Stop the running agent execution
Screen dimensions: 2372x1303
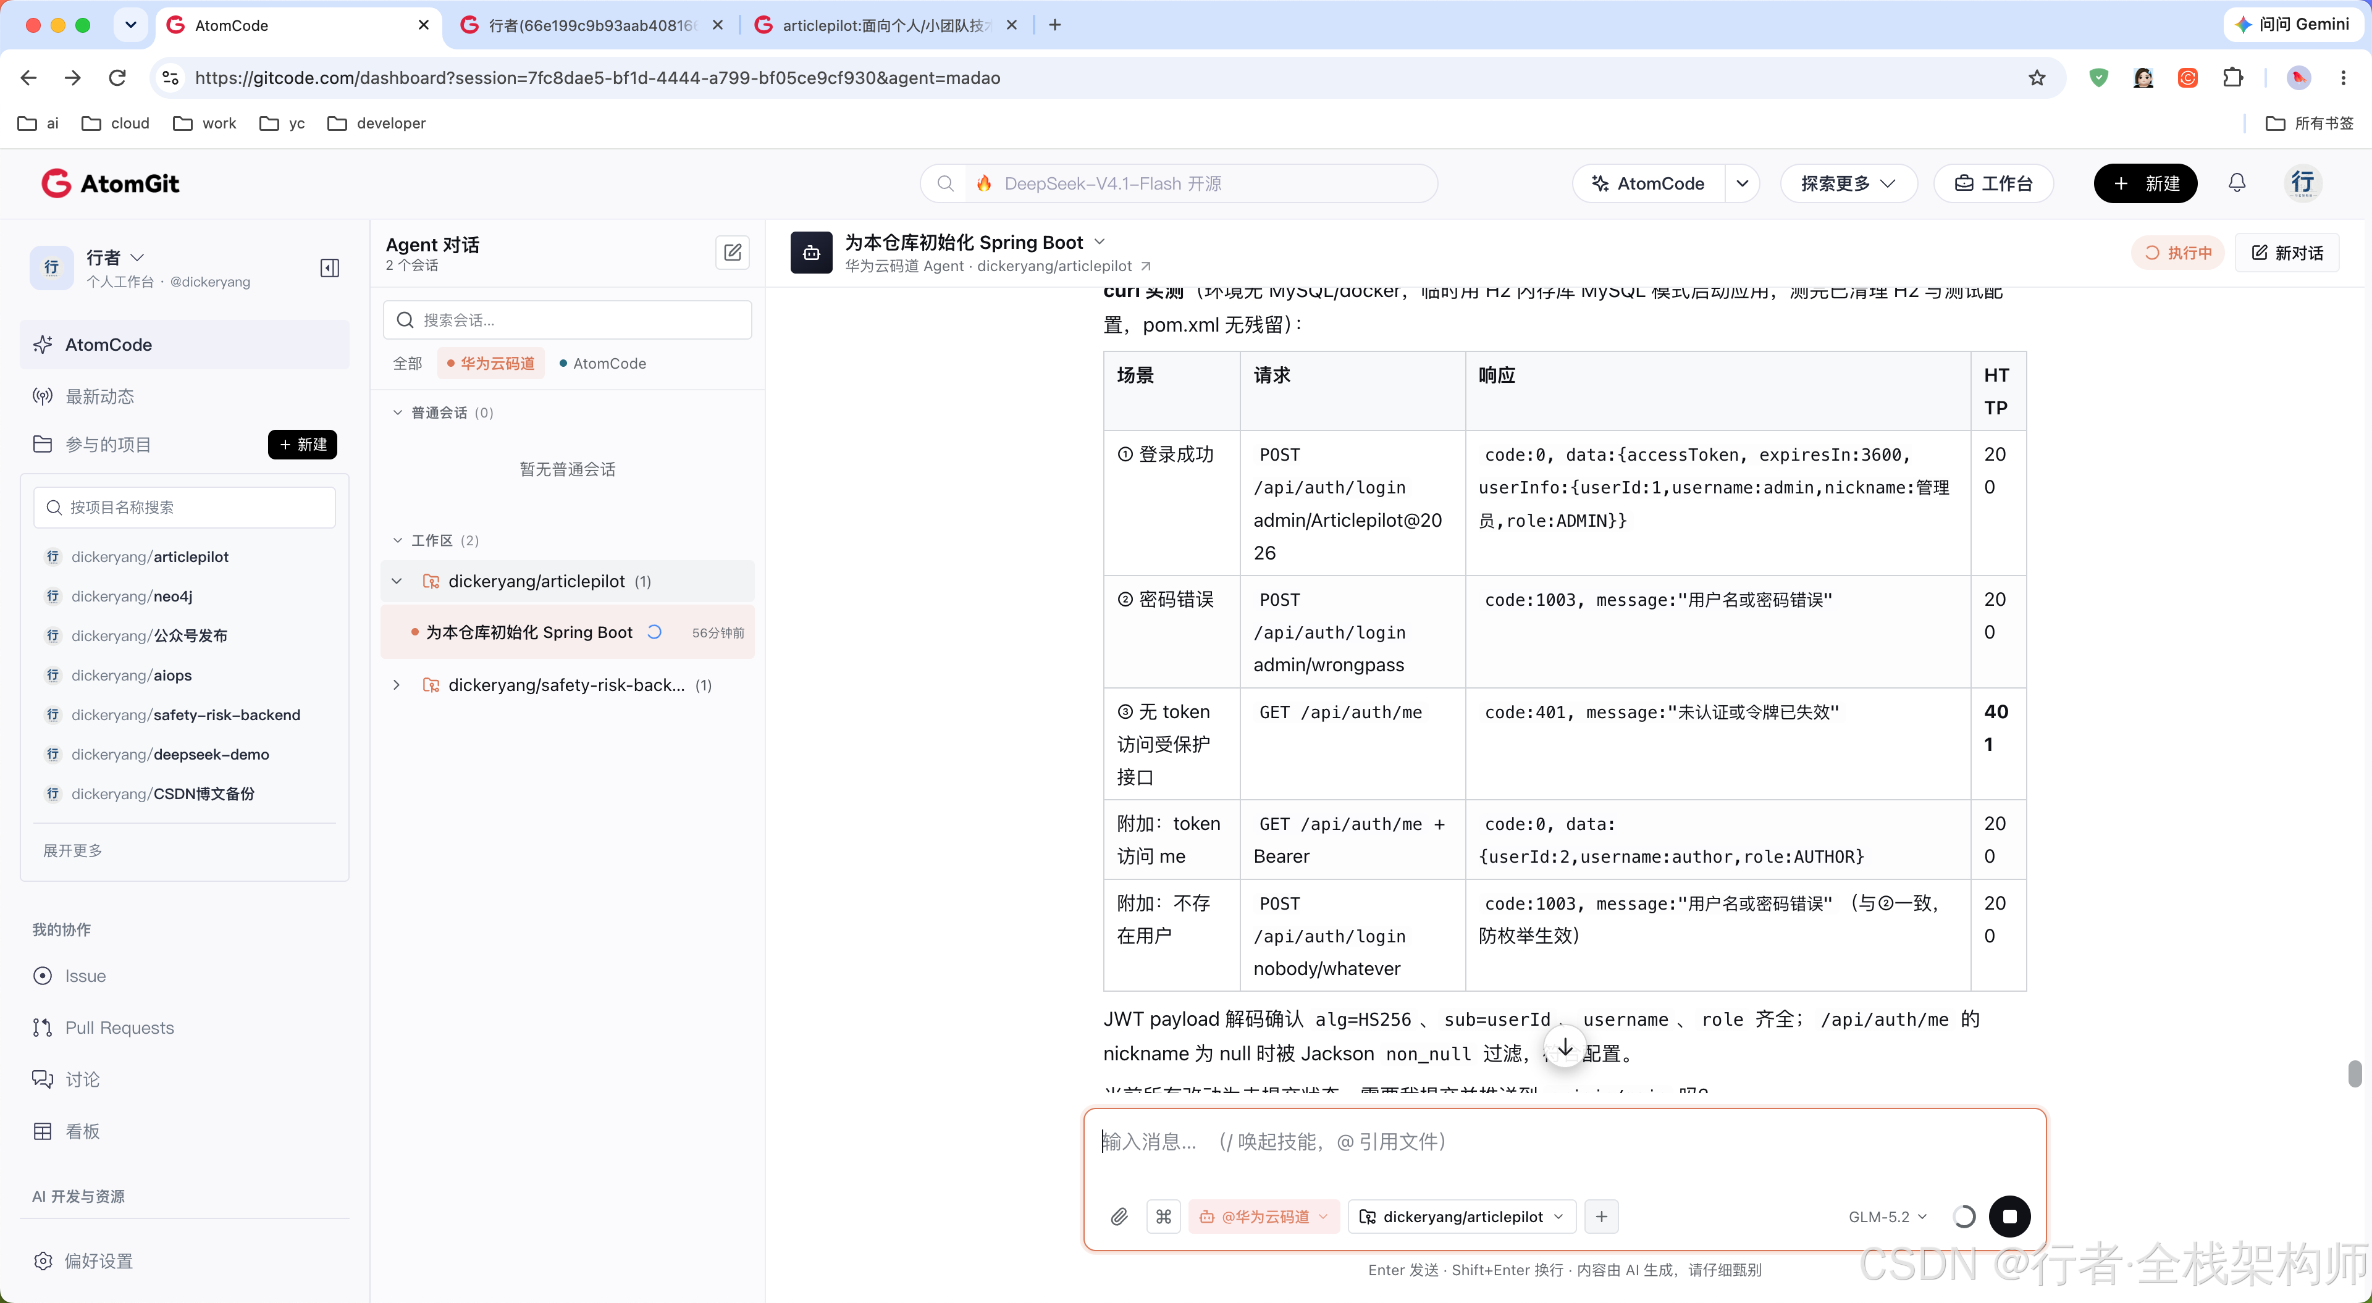click(x=2009, y=1217)
